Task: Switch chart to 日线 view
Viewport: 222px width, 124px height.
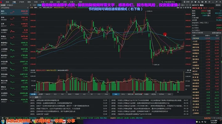Action: (39, 5)
